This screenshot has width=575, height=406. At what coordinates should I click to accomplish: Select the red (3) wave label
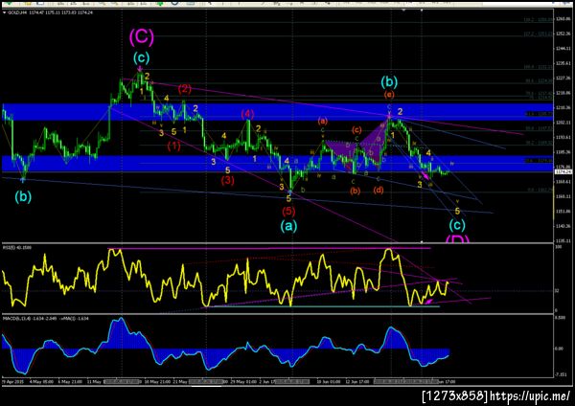tap(227, 180)
